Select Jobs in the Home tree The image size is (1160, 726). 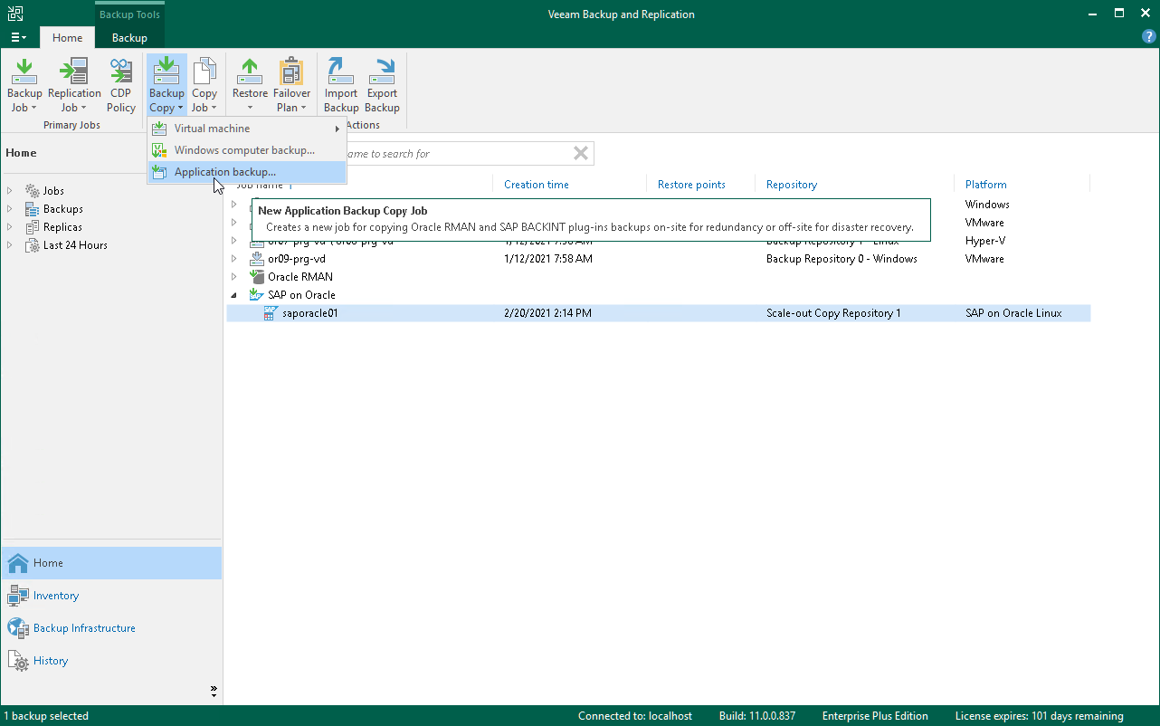53,191
